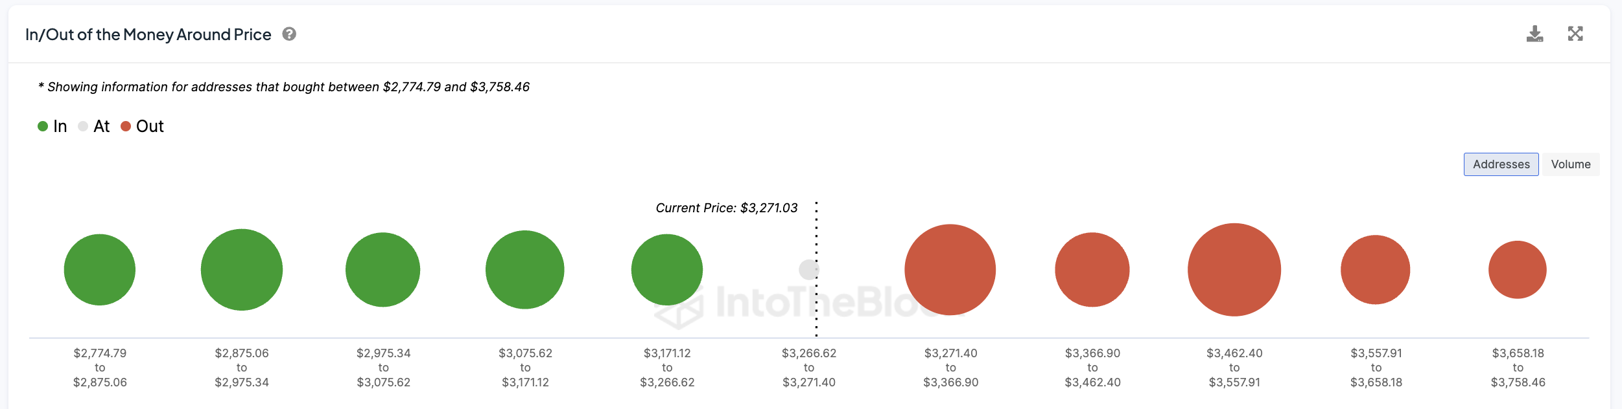Select red bubble for $3,366.90 to $3,462.40
This screenshot has width=1622, height=409.
click(x=1092, y=270)
